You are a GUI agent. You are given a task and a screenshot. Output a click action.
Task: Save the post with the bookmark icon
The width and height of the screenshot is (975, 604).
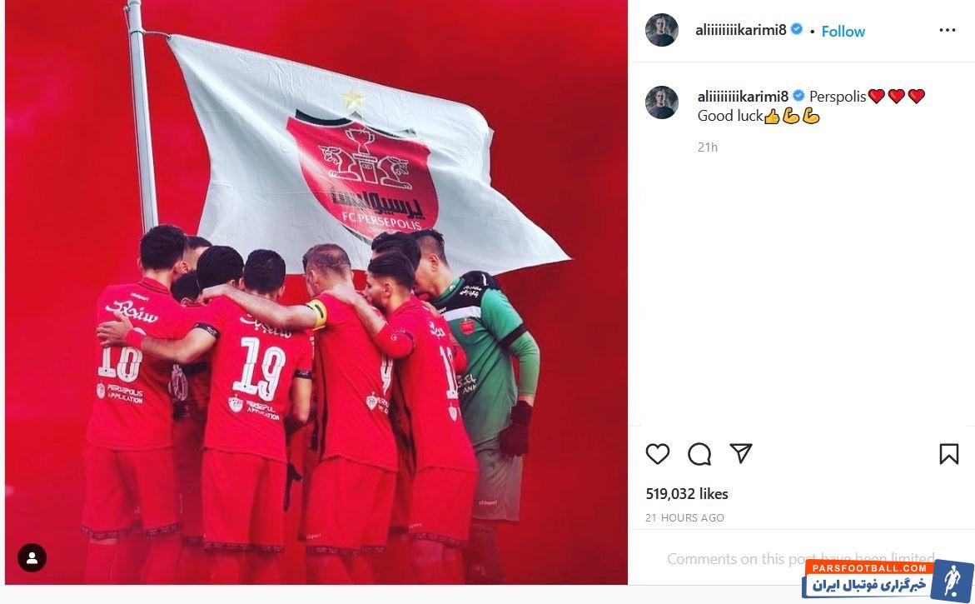click(x=949, y=454)
